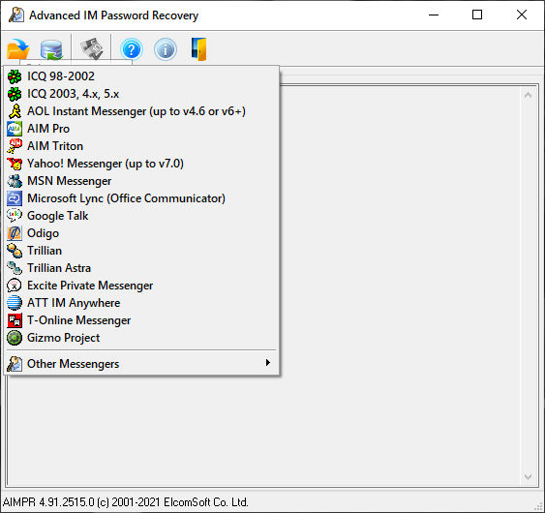Screen dimensions: 545x513
Task: Select Yahoo! Messenger (up to v7.0)
Action: click(141, 164)
